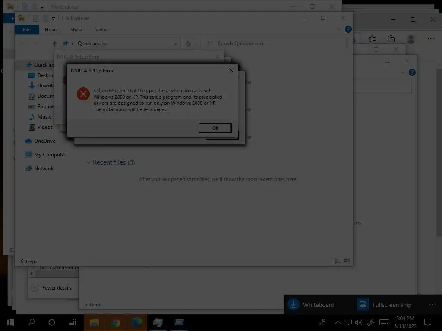The width and height of the screenshot is (442, 331).
Task: Open taskbar search
Action: coord(31,322)
